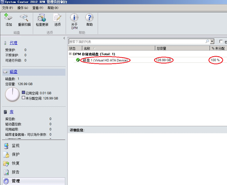Screen dimensions: 227x185
Task: Open the 库 link
Action: (x=11, y=112)
